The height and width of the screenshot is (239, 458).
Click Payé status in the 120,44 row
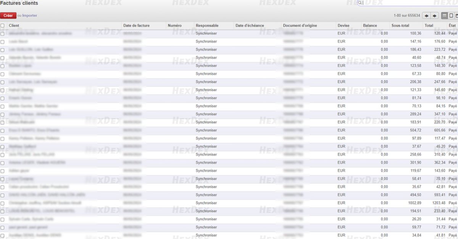(453, 34)
